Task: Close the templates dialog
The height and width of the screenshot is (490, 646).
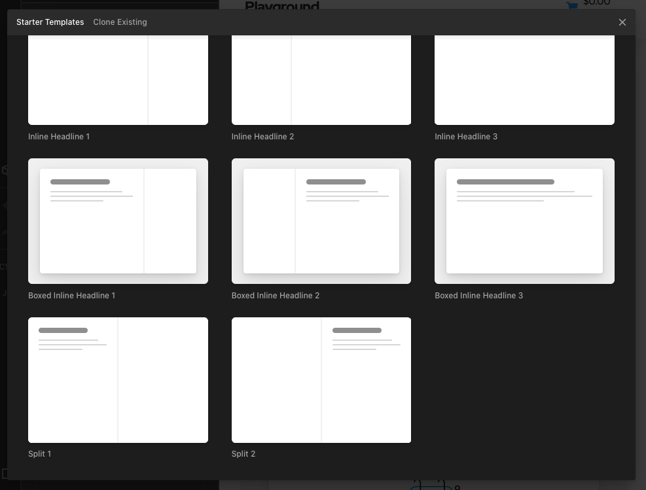Action: point(622,22)
